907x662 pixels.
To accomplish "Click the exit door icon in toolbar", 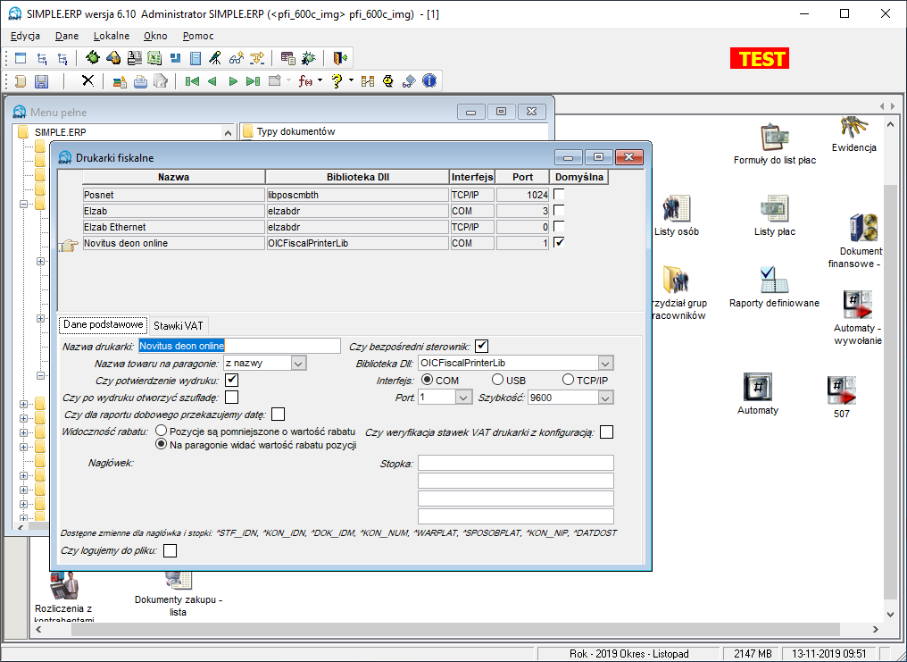I will [339, 58].
